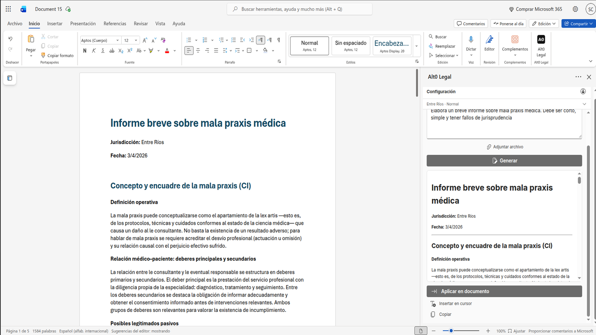Viewport: 596px width, 335px height.
Task: Toggle italic formatting with K
Action: (93, 50)
